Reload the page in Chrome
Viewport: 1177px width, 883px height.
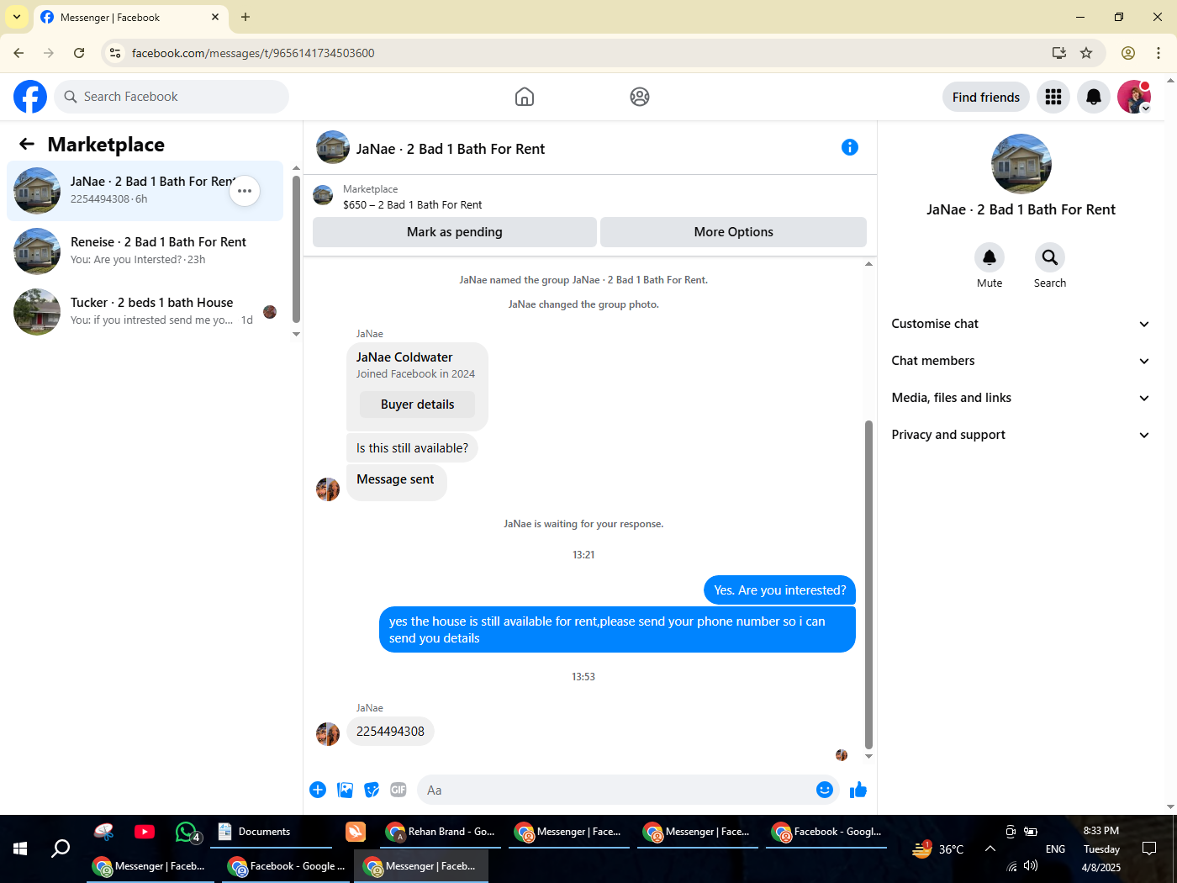(79, 53)
